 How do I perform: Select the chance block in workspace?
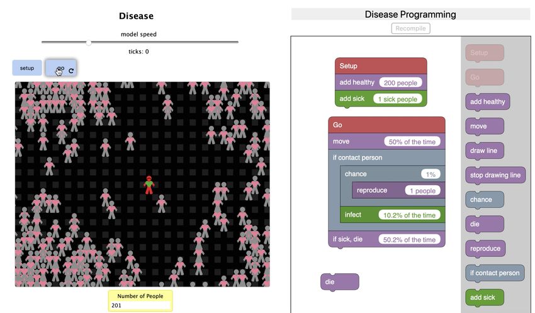point(393,174)
